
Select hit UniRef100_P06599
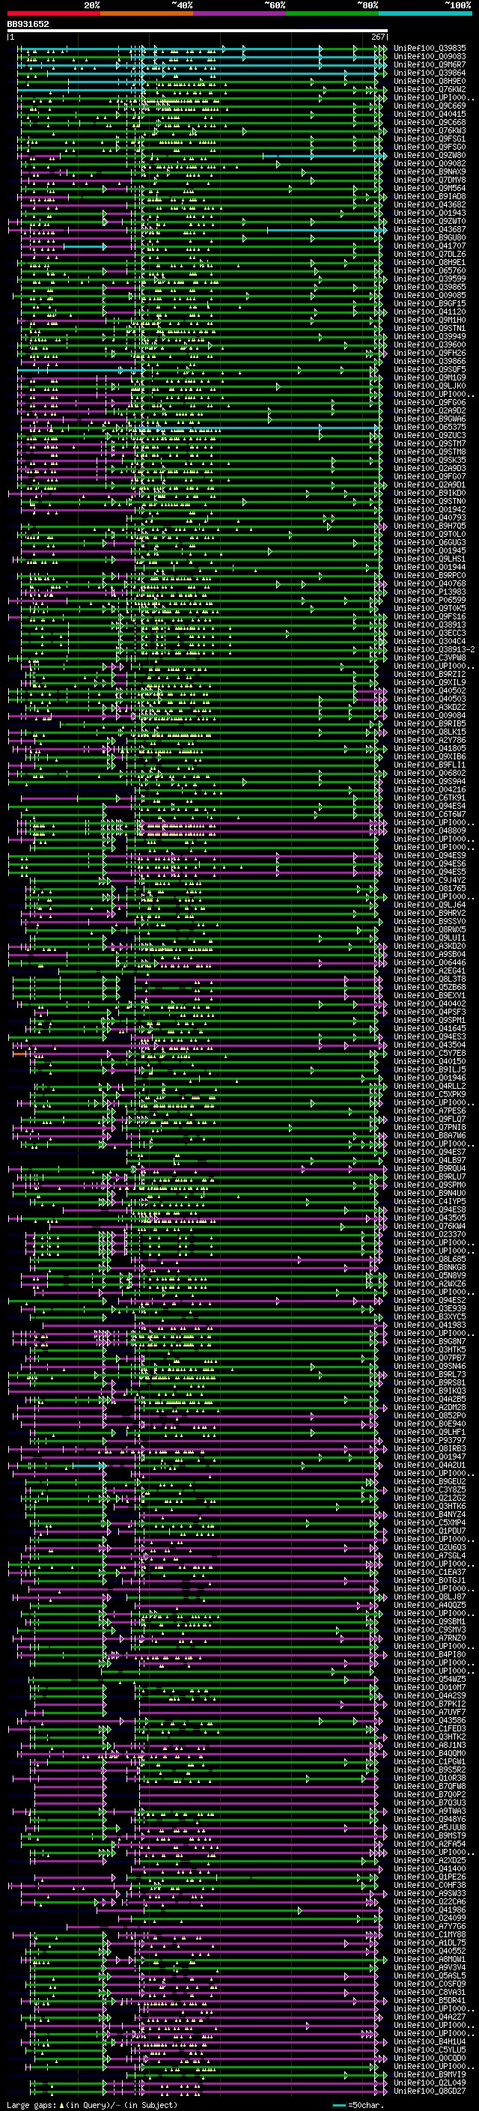[x=430, y=600]
